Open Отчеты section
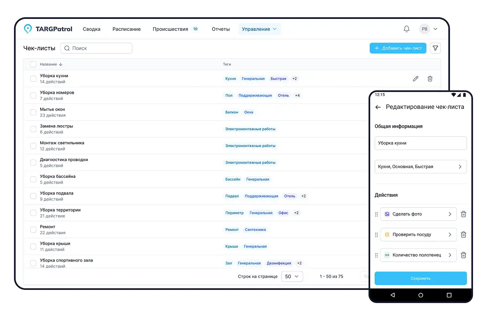Screen dimensions: 487x317 pos(221,29)
